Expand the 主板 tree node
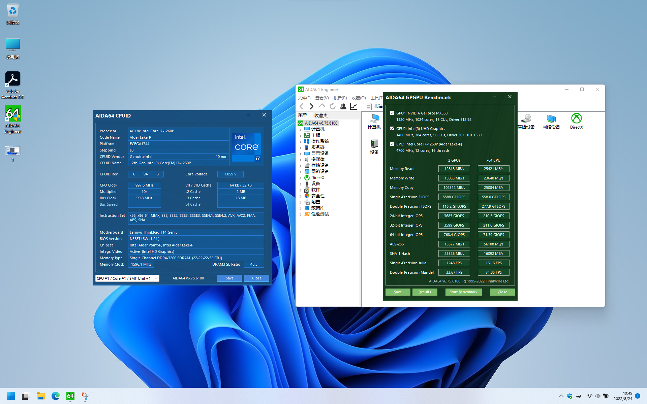Screen dimensions: 647x404 pyautogui.click(x=300, y=135)
